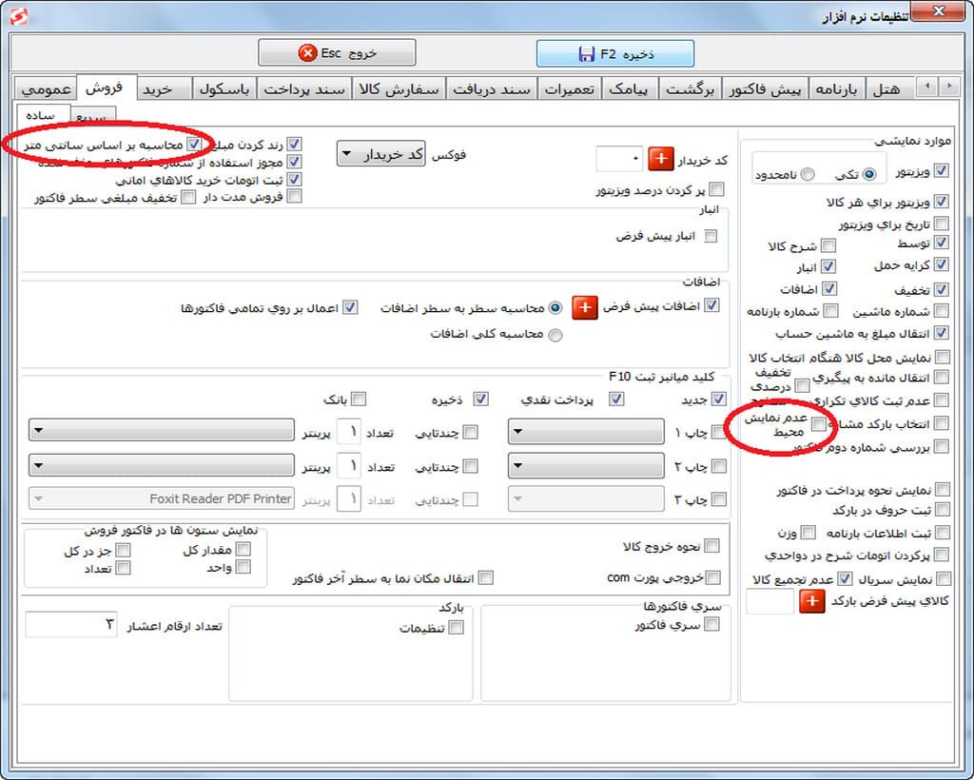This screenshot has width=974, height=780.
Task: Enable the چاپ ۱ checkbox
Action: tap(719, 432)
